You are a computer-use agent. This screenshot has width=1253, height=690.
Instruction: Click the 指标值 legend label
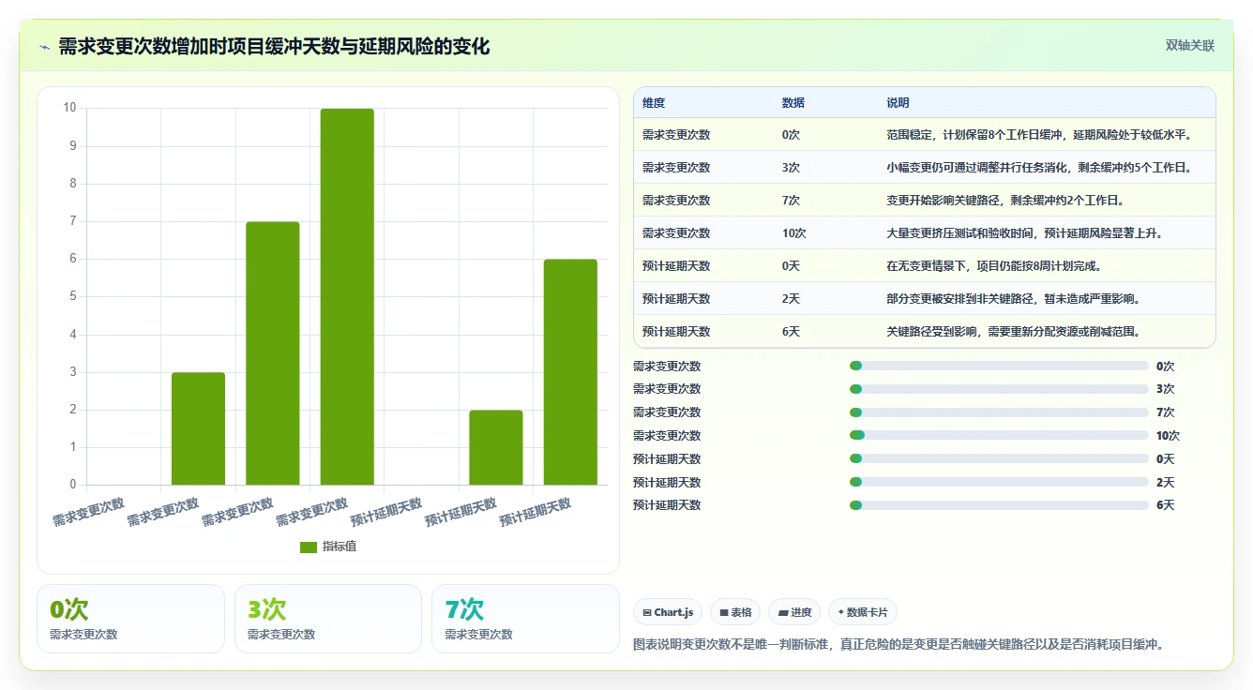pyautogui.click(x=340, y=547)
